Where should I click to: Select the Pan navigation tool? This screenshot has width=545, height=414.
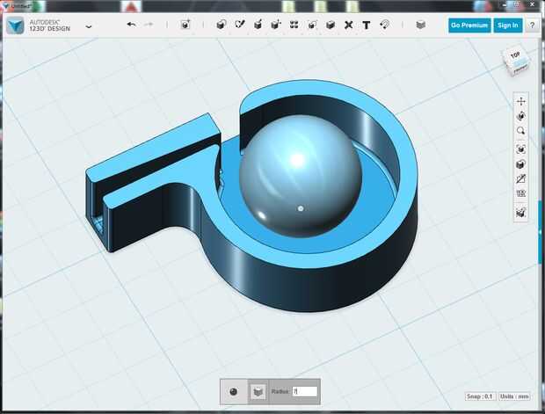[520, 101]
